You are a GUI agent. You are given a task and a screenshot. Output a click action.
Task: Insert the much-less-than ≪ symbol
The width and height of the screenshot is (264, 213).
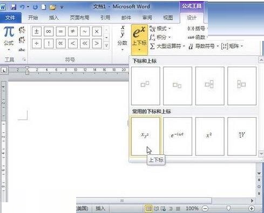(85, 44)
